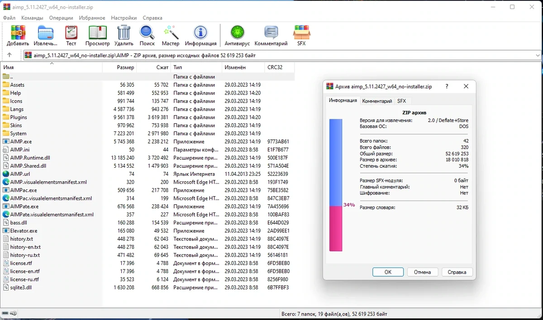Screen dimensions: 543x320
Task: Select the history-ru.txt file name
Action: click(x=25, y=255)
